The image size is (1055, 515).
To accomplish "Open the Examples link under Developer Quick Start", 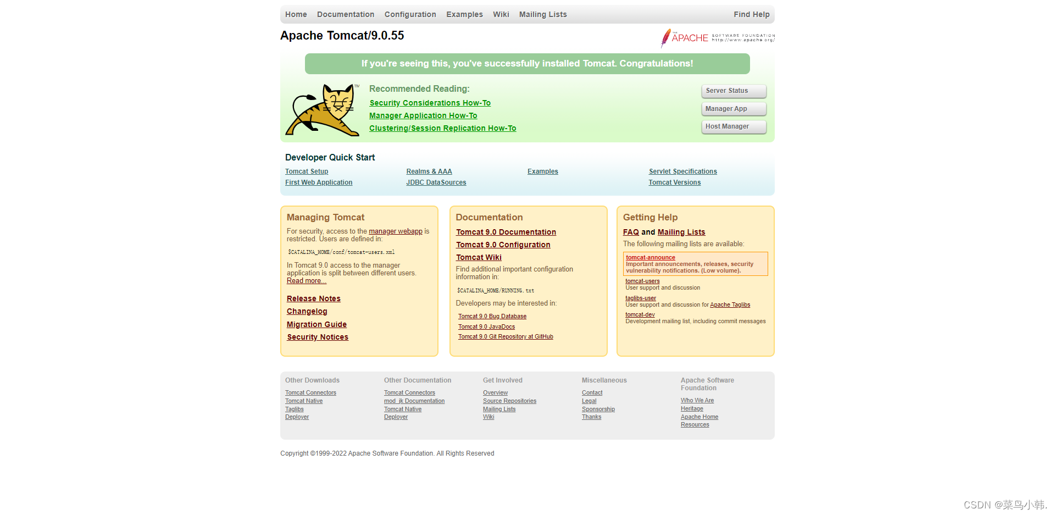I will [543, 171].
